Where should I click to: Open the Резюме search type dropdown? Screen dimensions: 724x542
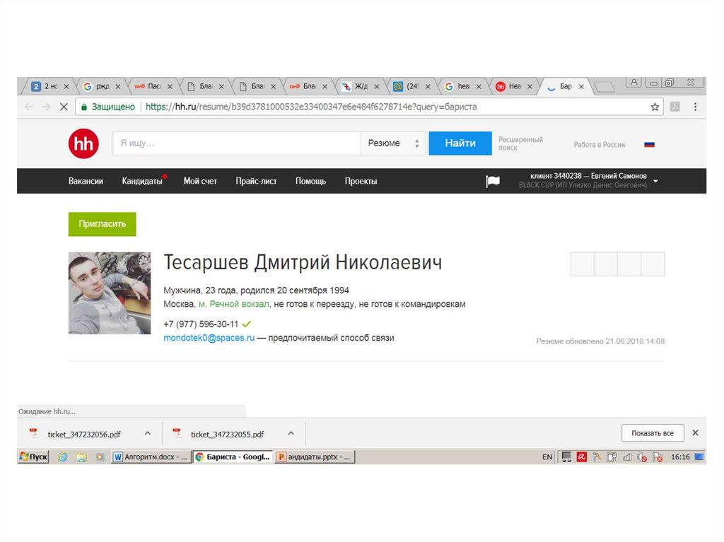point(393,143)
